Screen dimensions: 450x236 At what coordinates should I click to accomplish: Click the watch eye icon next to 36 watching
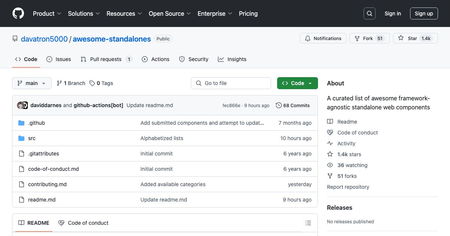(330, 165)
